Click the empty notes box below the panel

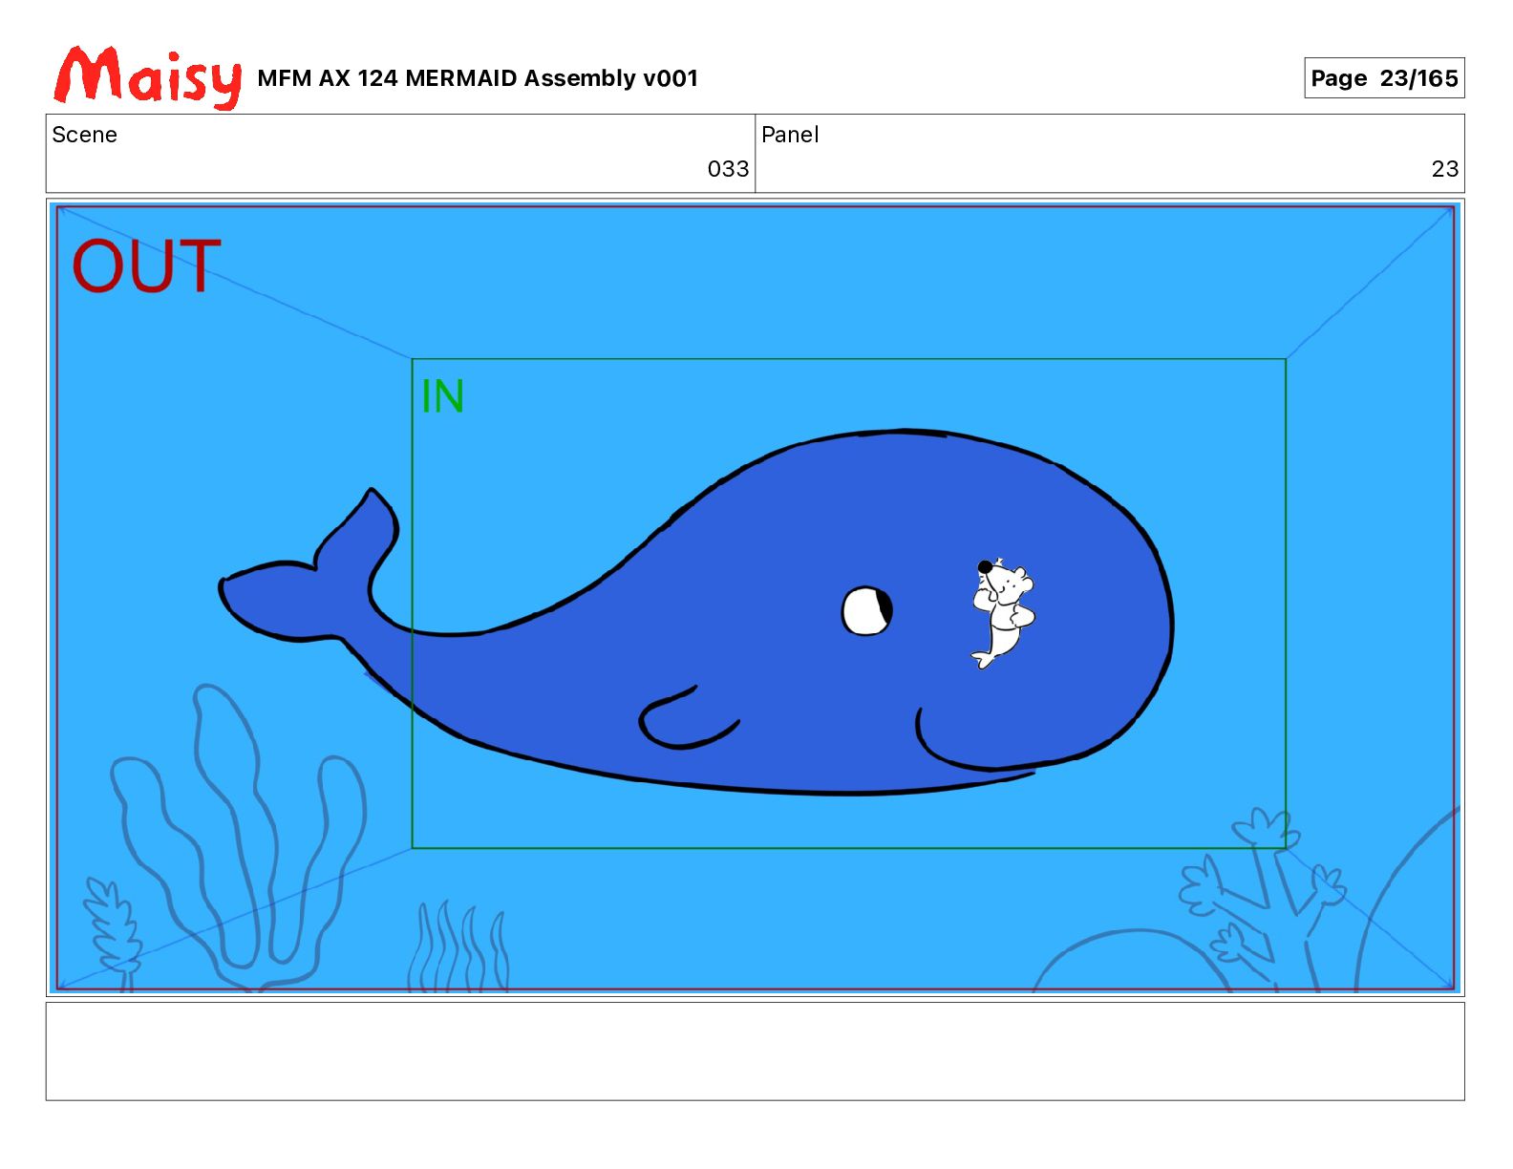click(x=755, y=1052)
